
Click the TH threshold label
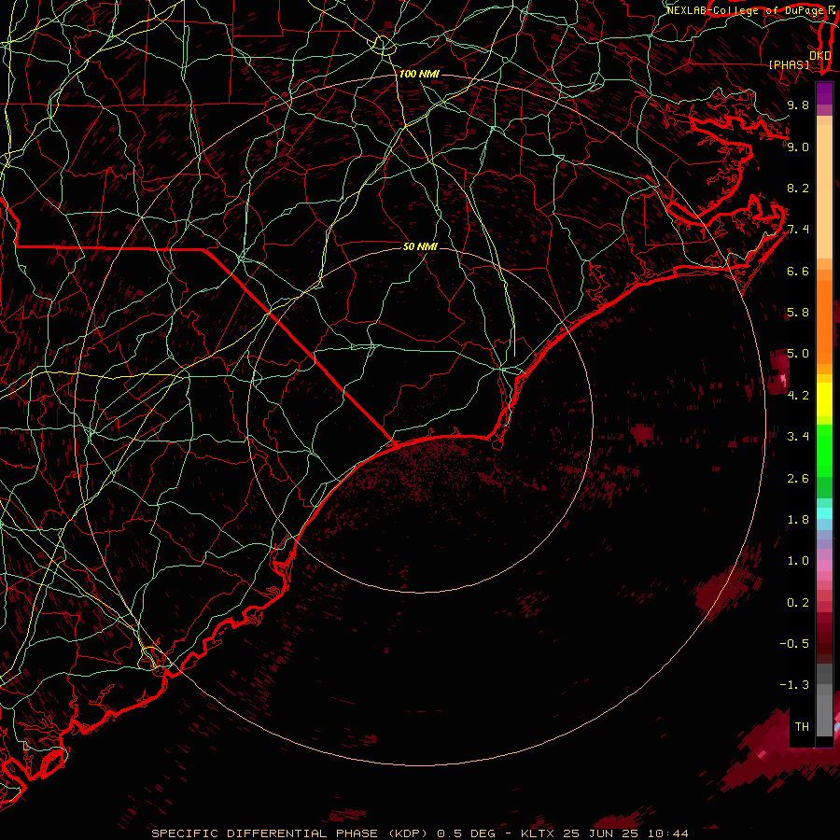point(802,727)
